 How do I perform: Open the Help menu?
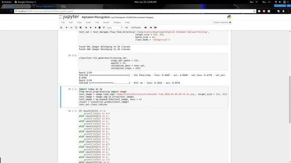(x=127, y=22)
